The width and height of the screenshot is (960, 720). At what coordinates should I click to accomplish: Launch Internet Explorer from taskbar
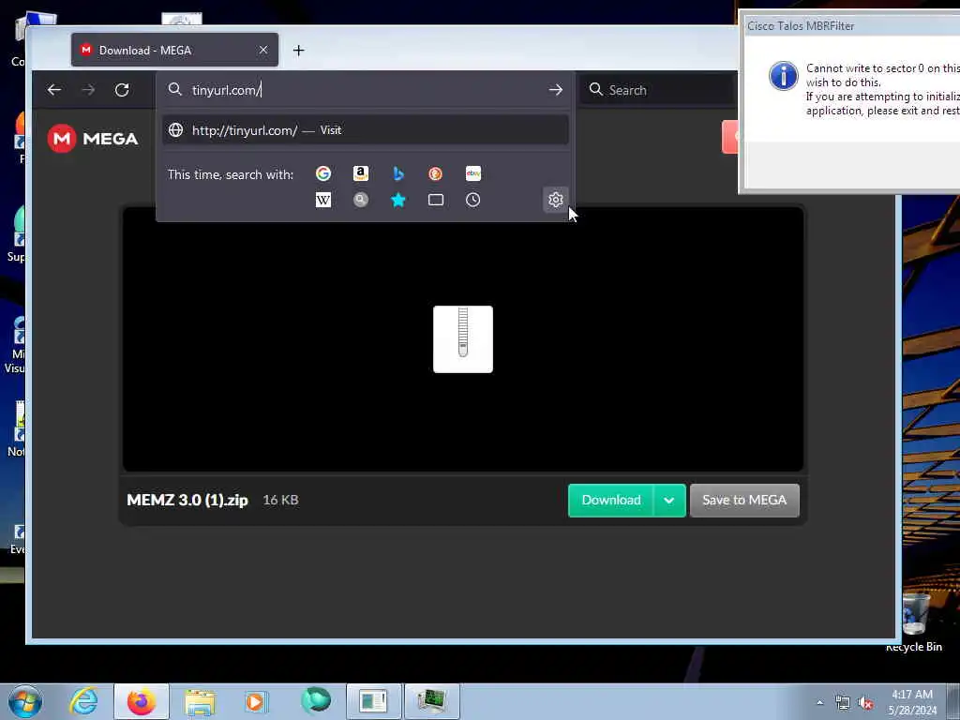tap(83, 701)
